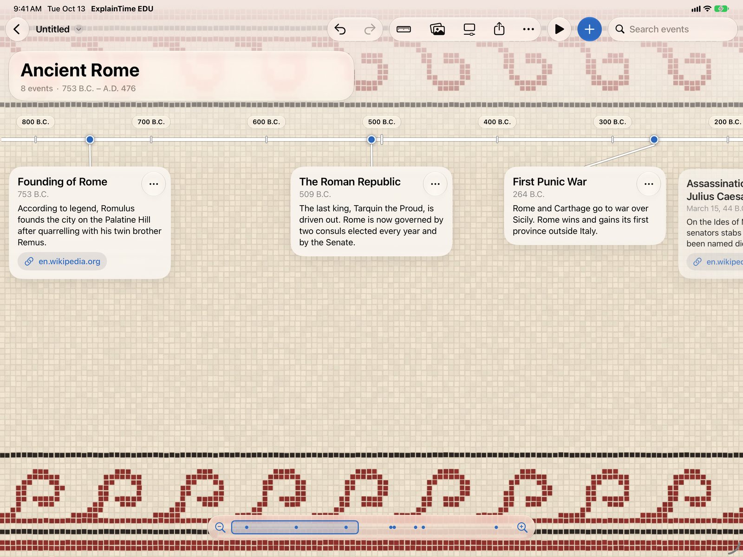Click the 800 B.C. axis label

35,122
